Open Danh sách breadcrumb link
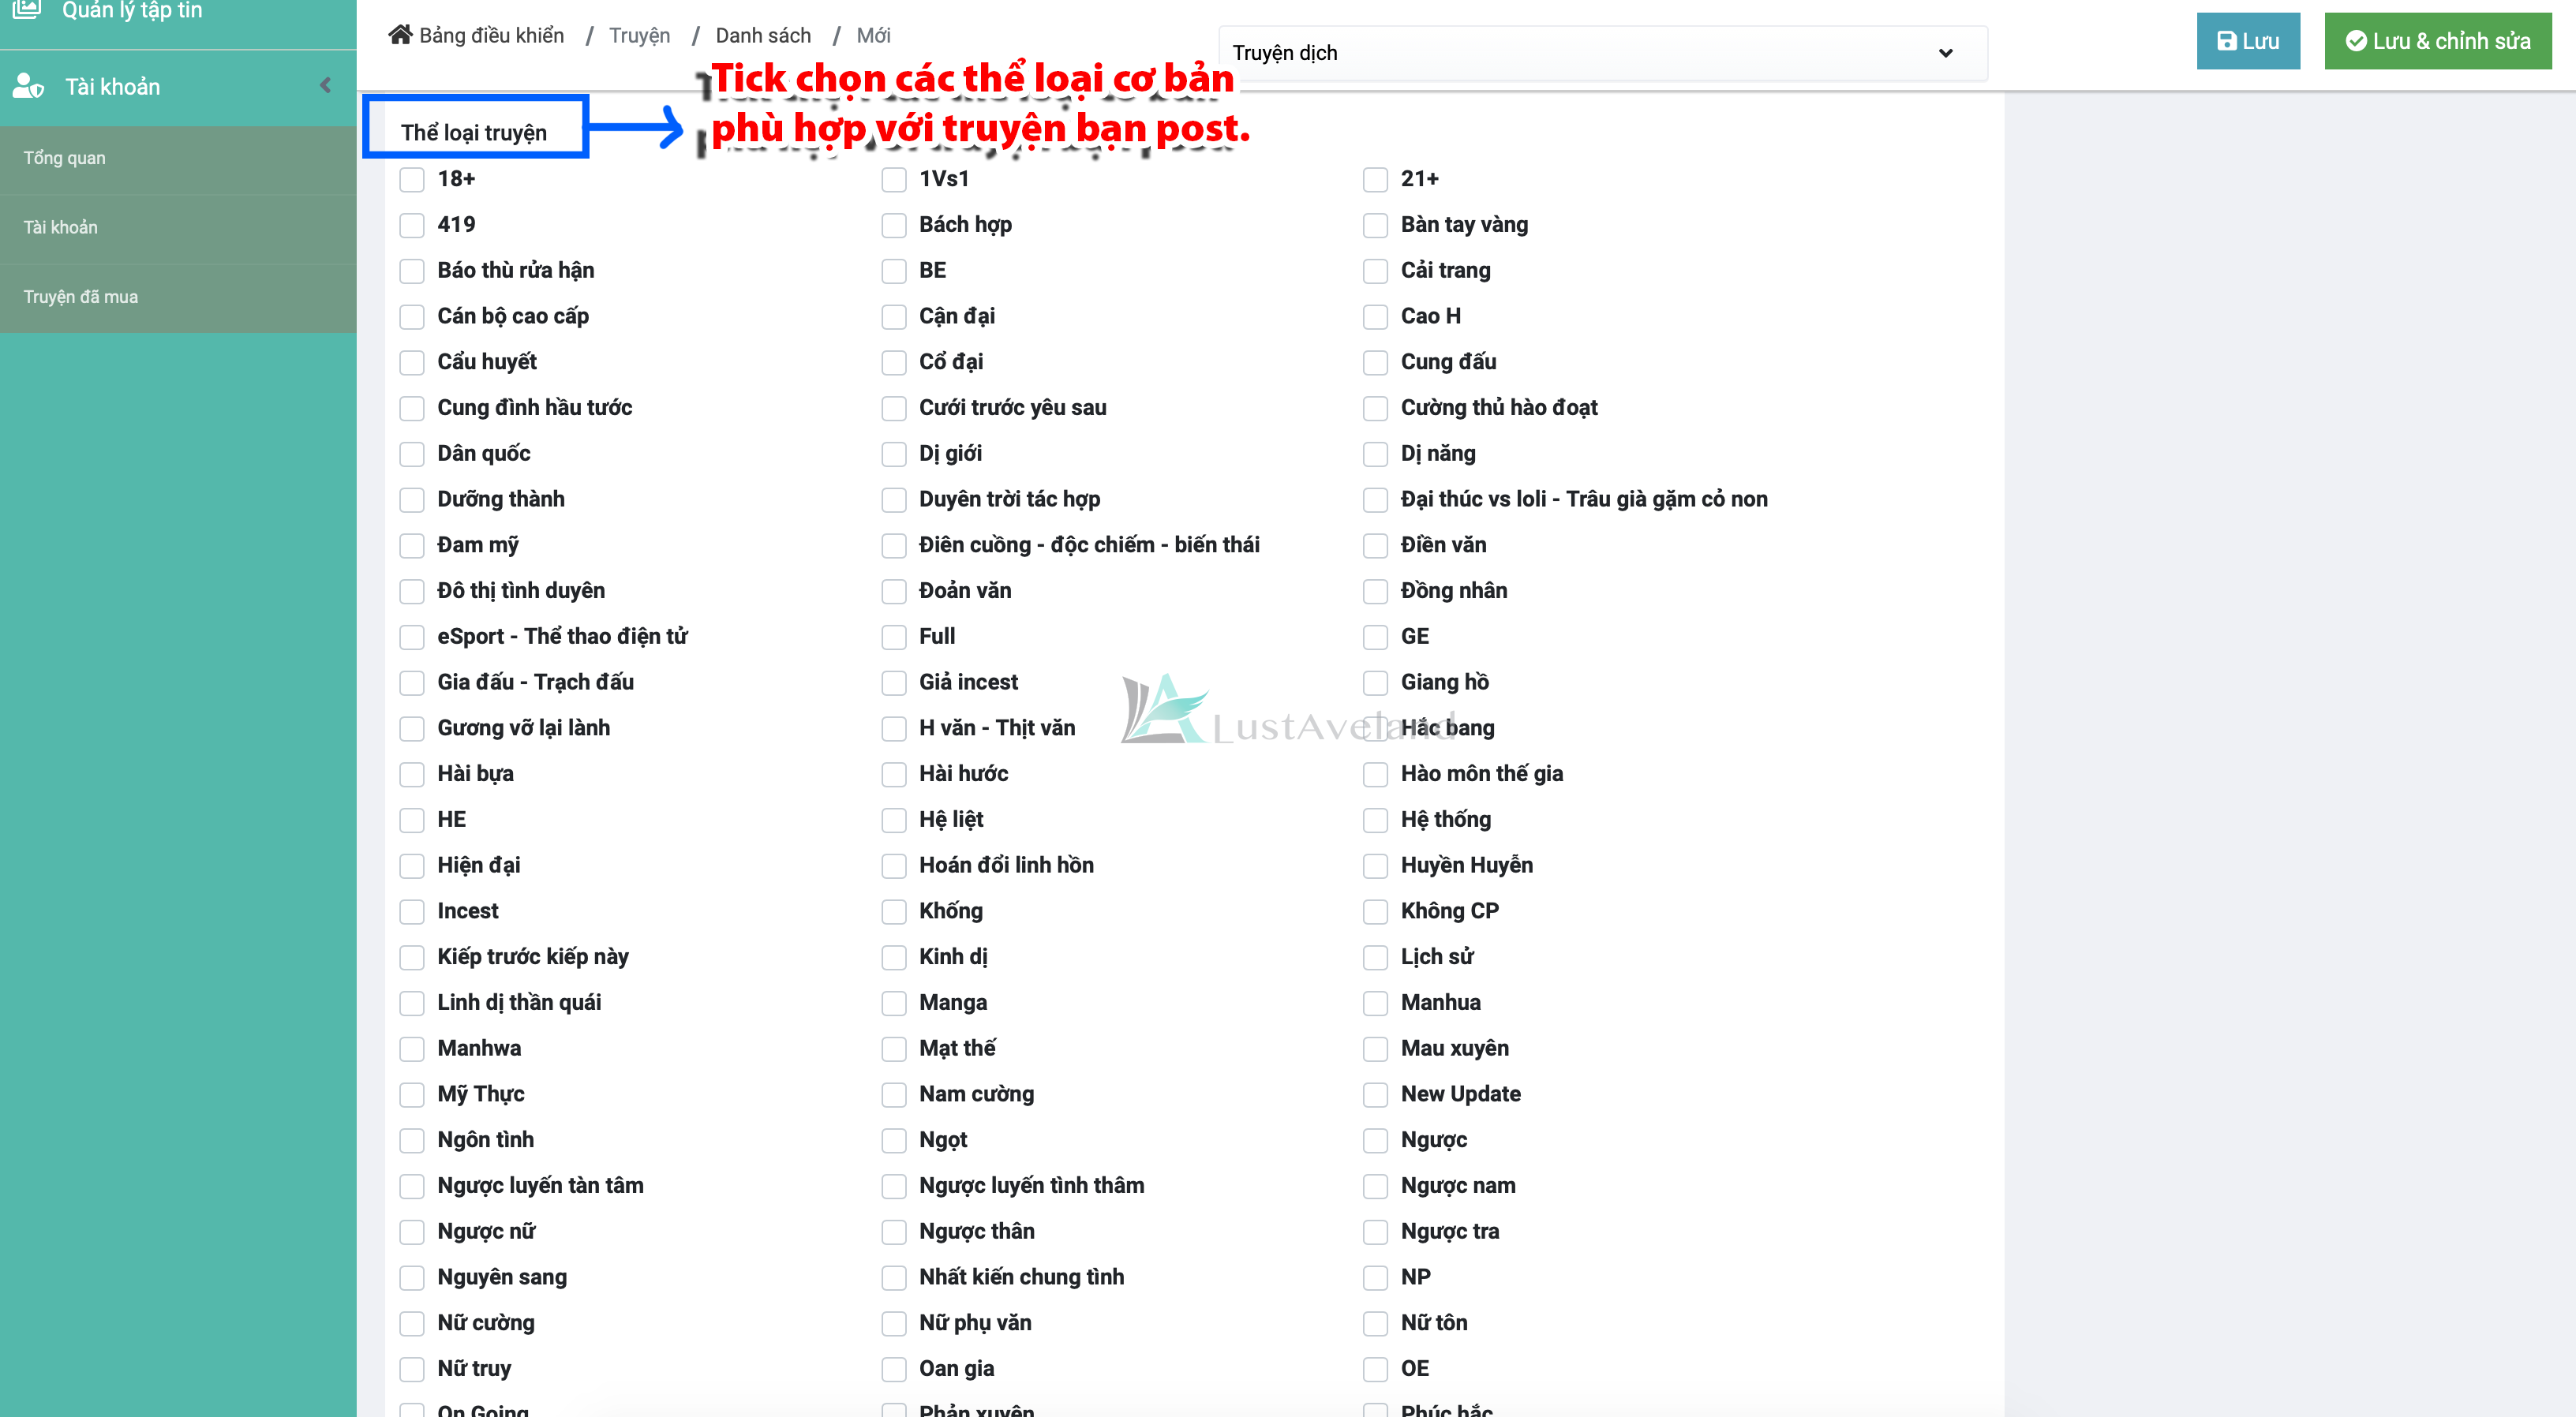 (763, 36)
